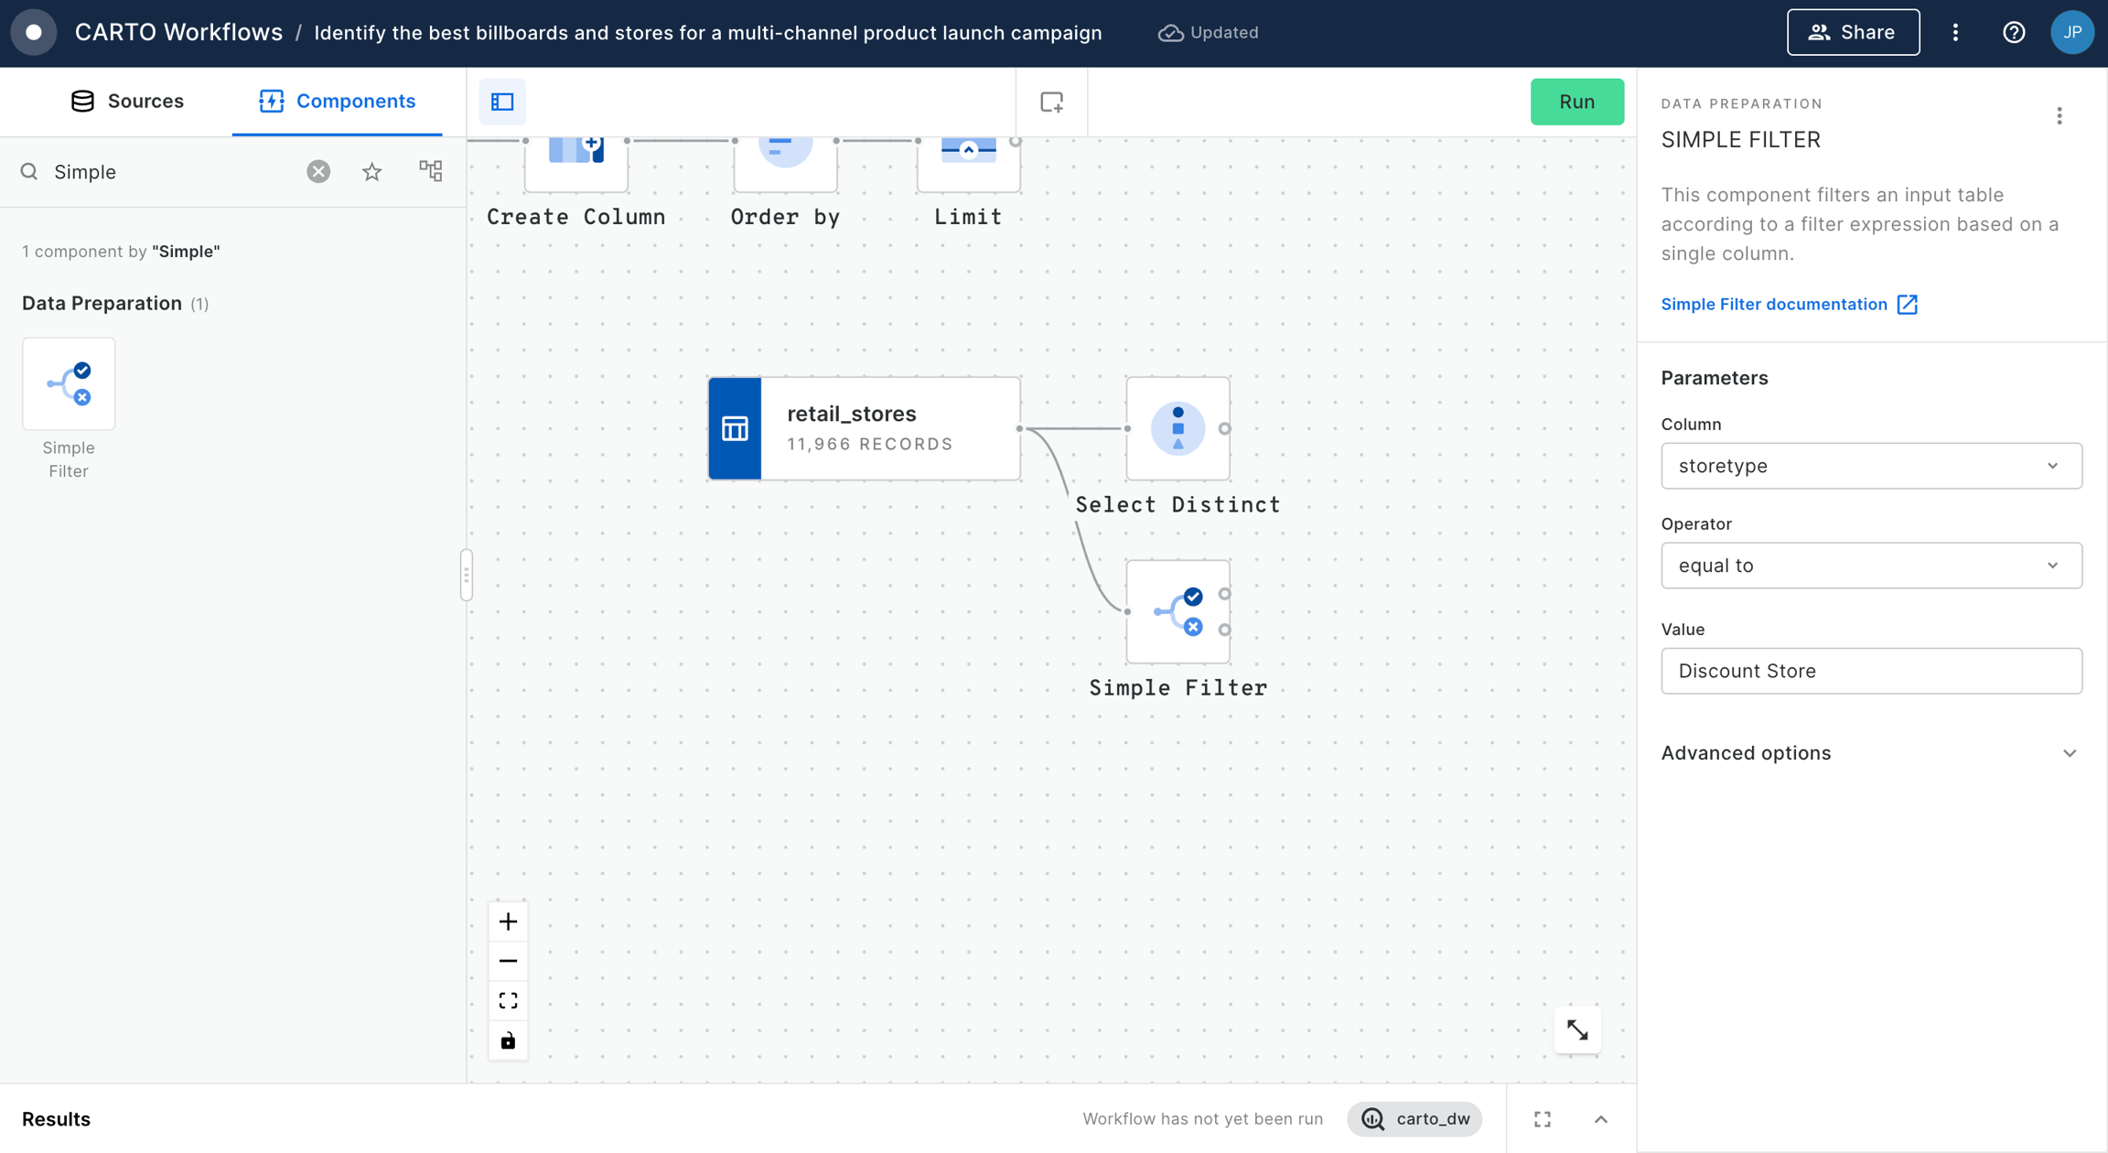Open the Column dropdown showing storetype
This screenshot has height=1153, width=2108.
(x=1870, y=466)
